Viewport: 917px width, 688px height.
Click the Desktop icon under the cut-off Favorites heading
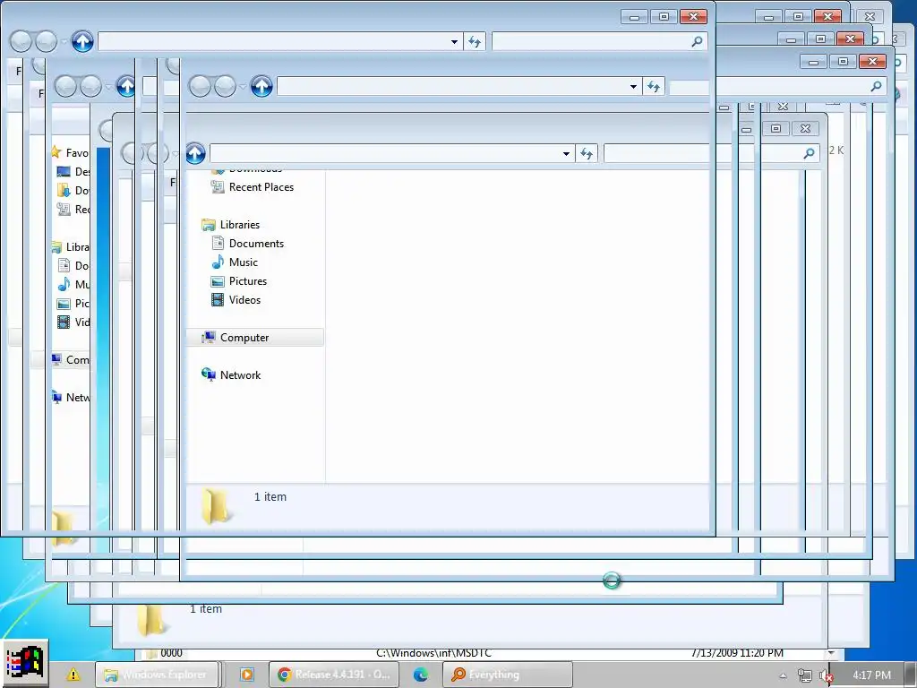[x=64, y=171]
